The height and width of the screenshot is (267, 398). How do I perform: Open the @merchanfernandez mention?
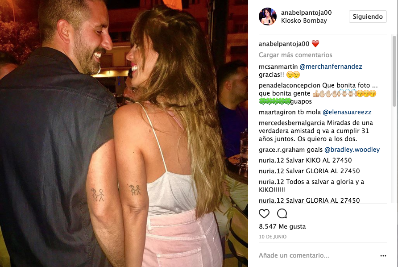(x=331, y=67)
